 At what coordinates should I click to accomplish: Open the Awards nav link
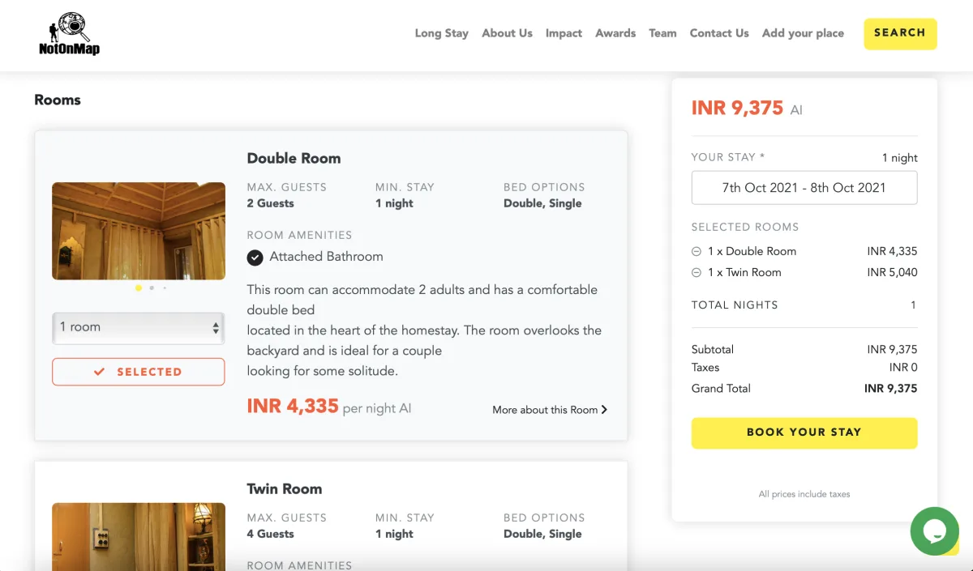[615, 33]
